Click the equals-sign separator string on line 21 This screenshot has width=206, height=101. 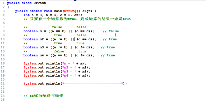93,83
